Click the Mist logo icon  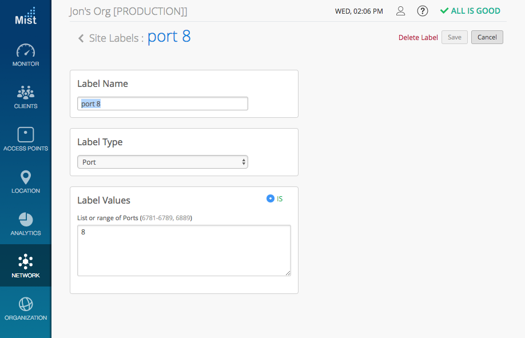[x=26, y=16]
